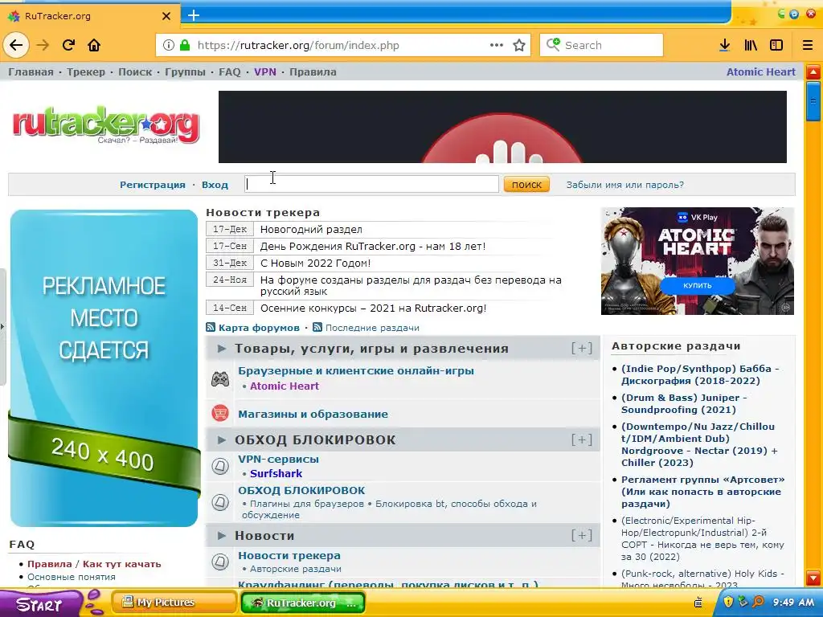
Task: Collapse ОБХОД БЛОКИРОВОК section via triangle arrow
Action: 222,439
